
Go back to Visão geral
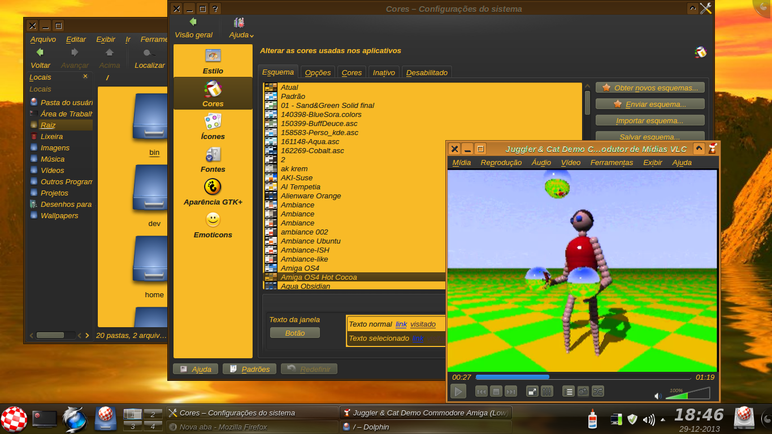(x=194, y=28)
